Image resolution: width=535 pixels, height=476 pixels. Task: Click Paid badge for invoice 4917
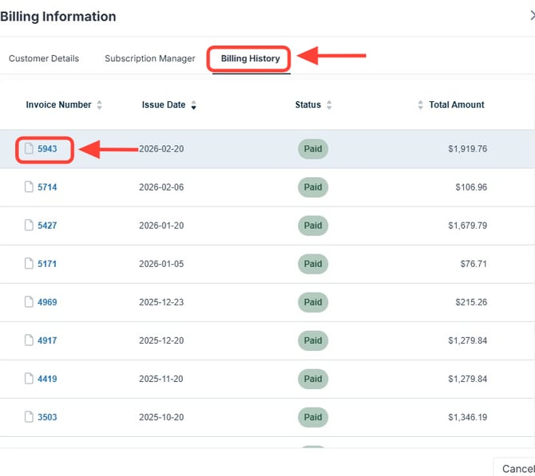point(313,340)
